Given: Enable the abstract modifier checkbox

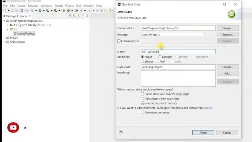Looking at the screenshot, I should (143, 62).
